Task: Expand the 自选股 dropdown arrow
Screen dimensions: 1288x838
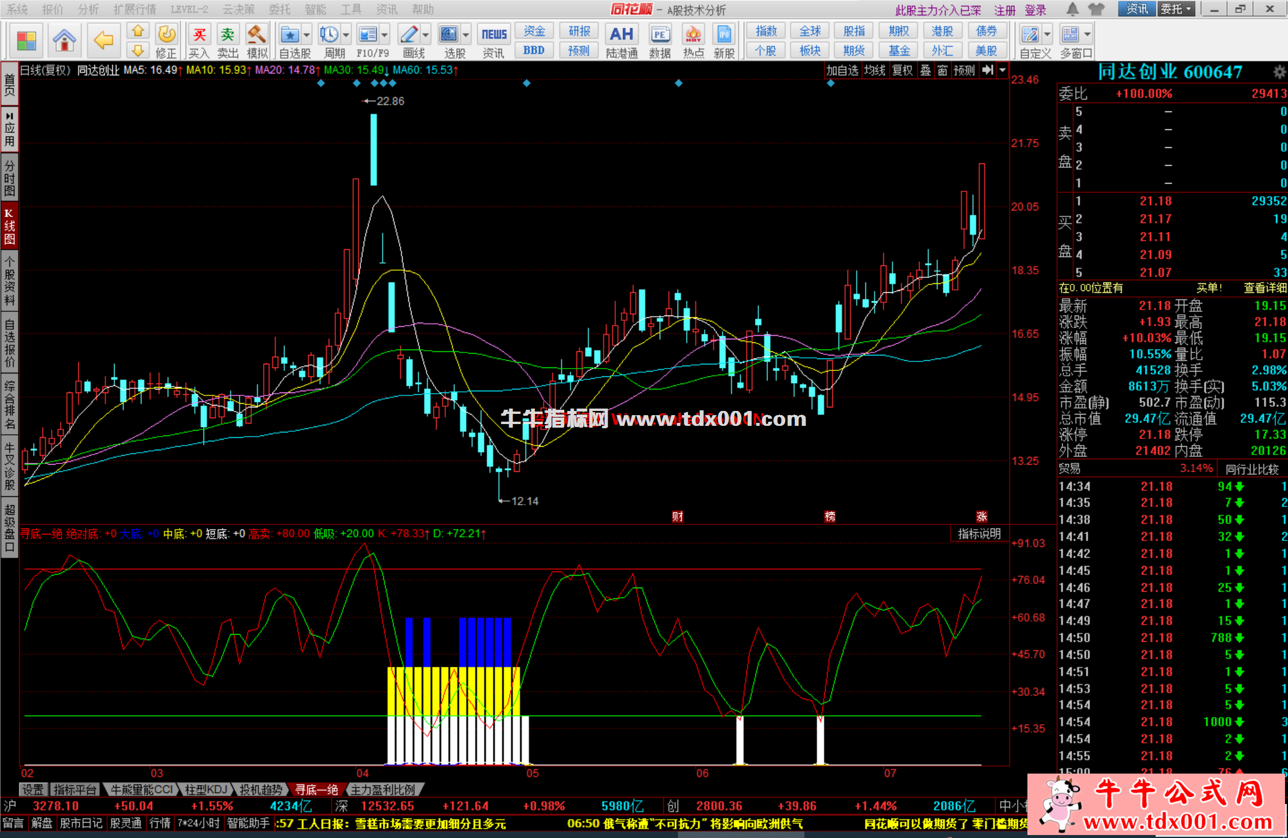Action: pos(306,35)
